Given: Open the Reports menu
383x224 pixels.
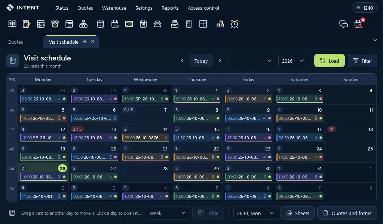Looking at the screenshot, I should pos(170,8).
